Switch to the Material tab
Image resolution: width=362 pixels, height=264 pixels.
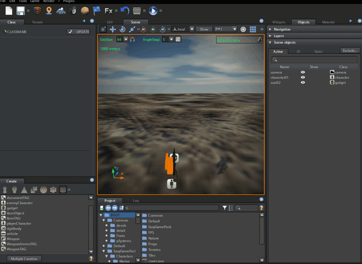pyautogui.click(x=328, y=22)
